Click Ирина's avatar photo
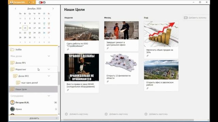Image resolution: width=218 pixels, height=122 pixels. (x=12, y=109)
